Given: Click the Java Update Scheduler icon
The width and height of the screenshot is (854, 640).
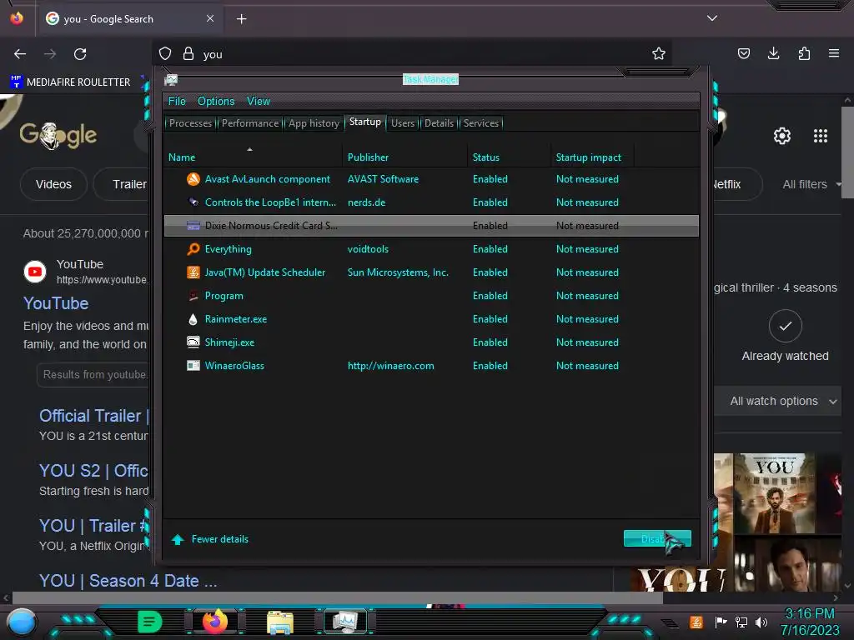Looking at the screenshot, I should click(193, 272).
